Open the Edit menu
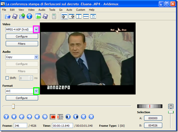The image size is (178, 132). (12, 10)
